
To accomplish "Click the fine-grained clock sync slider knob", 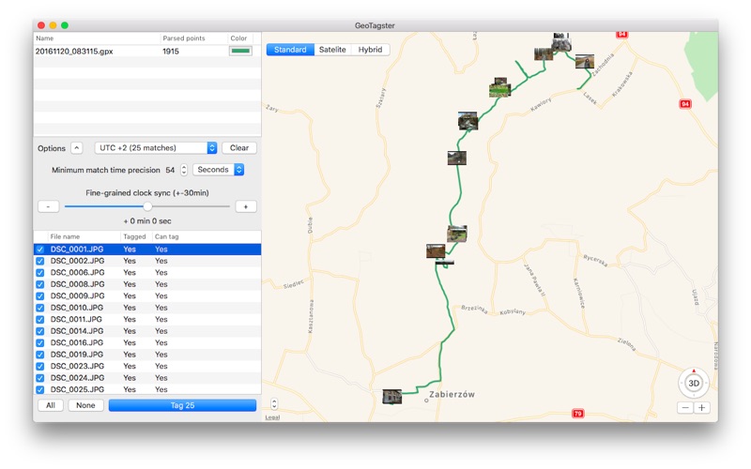I will click(147, 206).
